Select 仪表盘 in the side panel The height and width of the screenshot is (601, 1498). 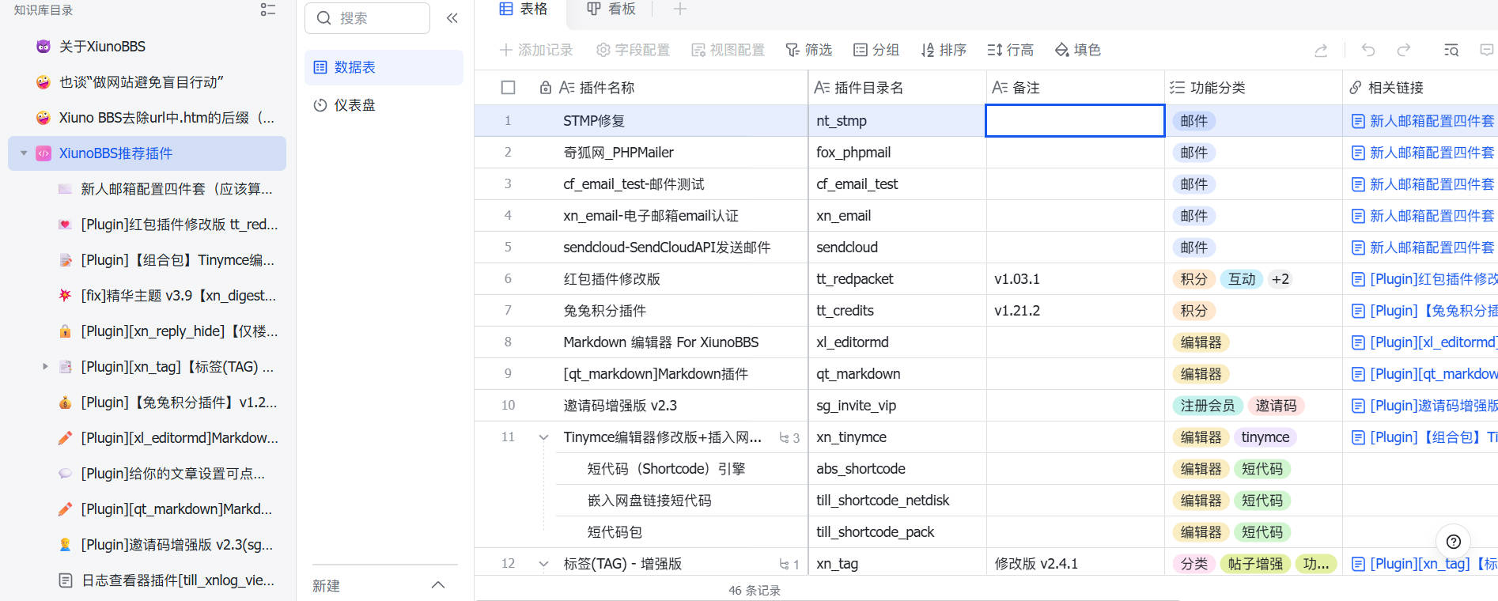click(x=354, y=105)
